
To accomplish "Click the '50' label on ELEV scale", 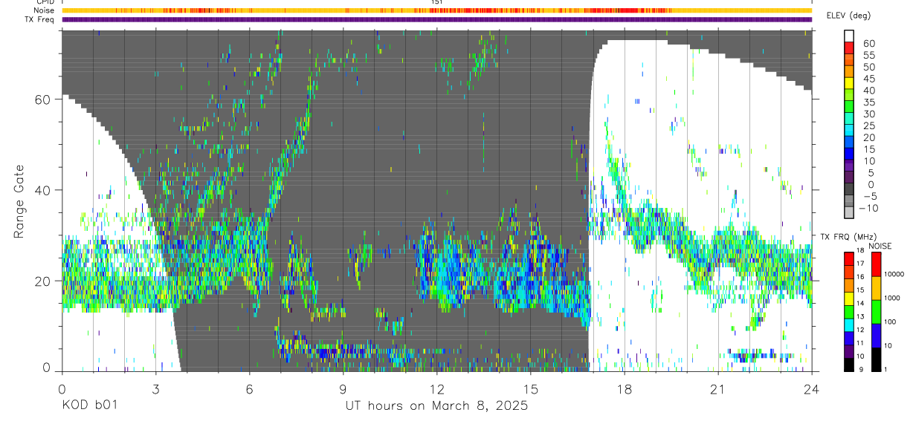I will point(868,68).
